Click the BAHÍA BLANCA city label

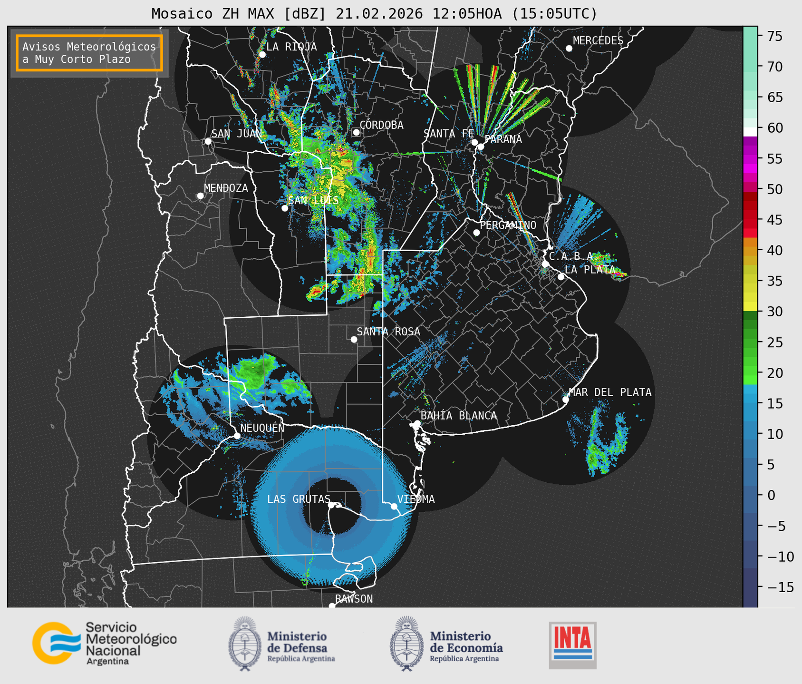coord(459,416)
